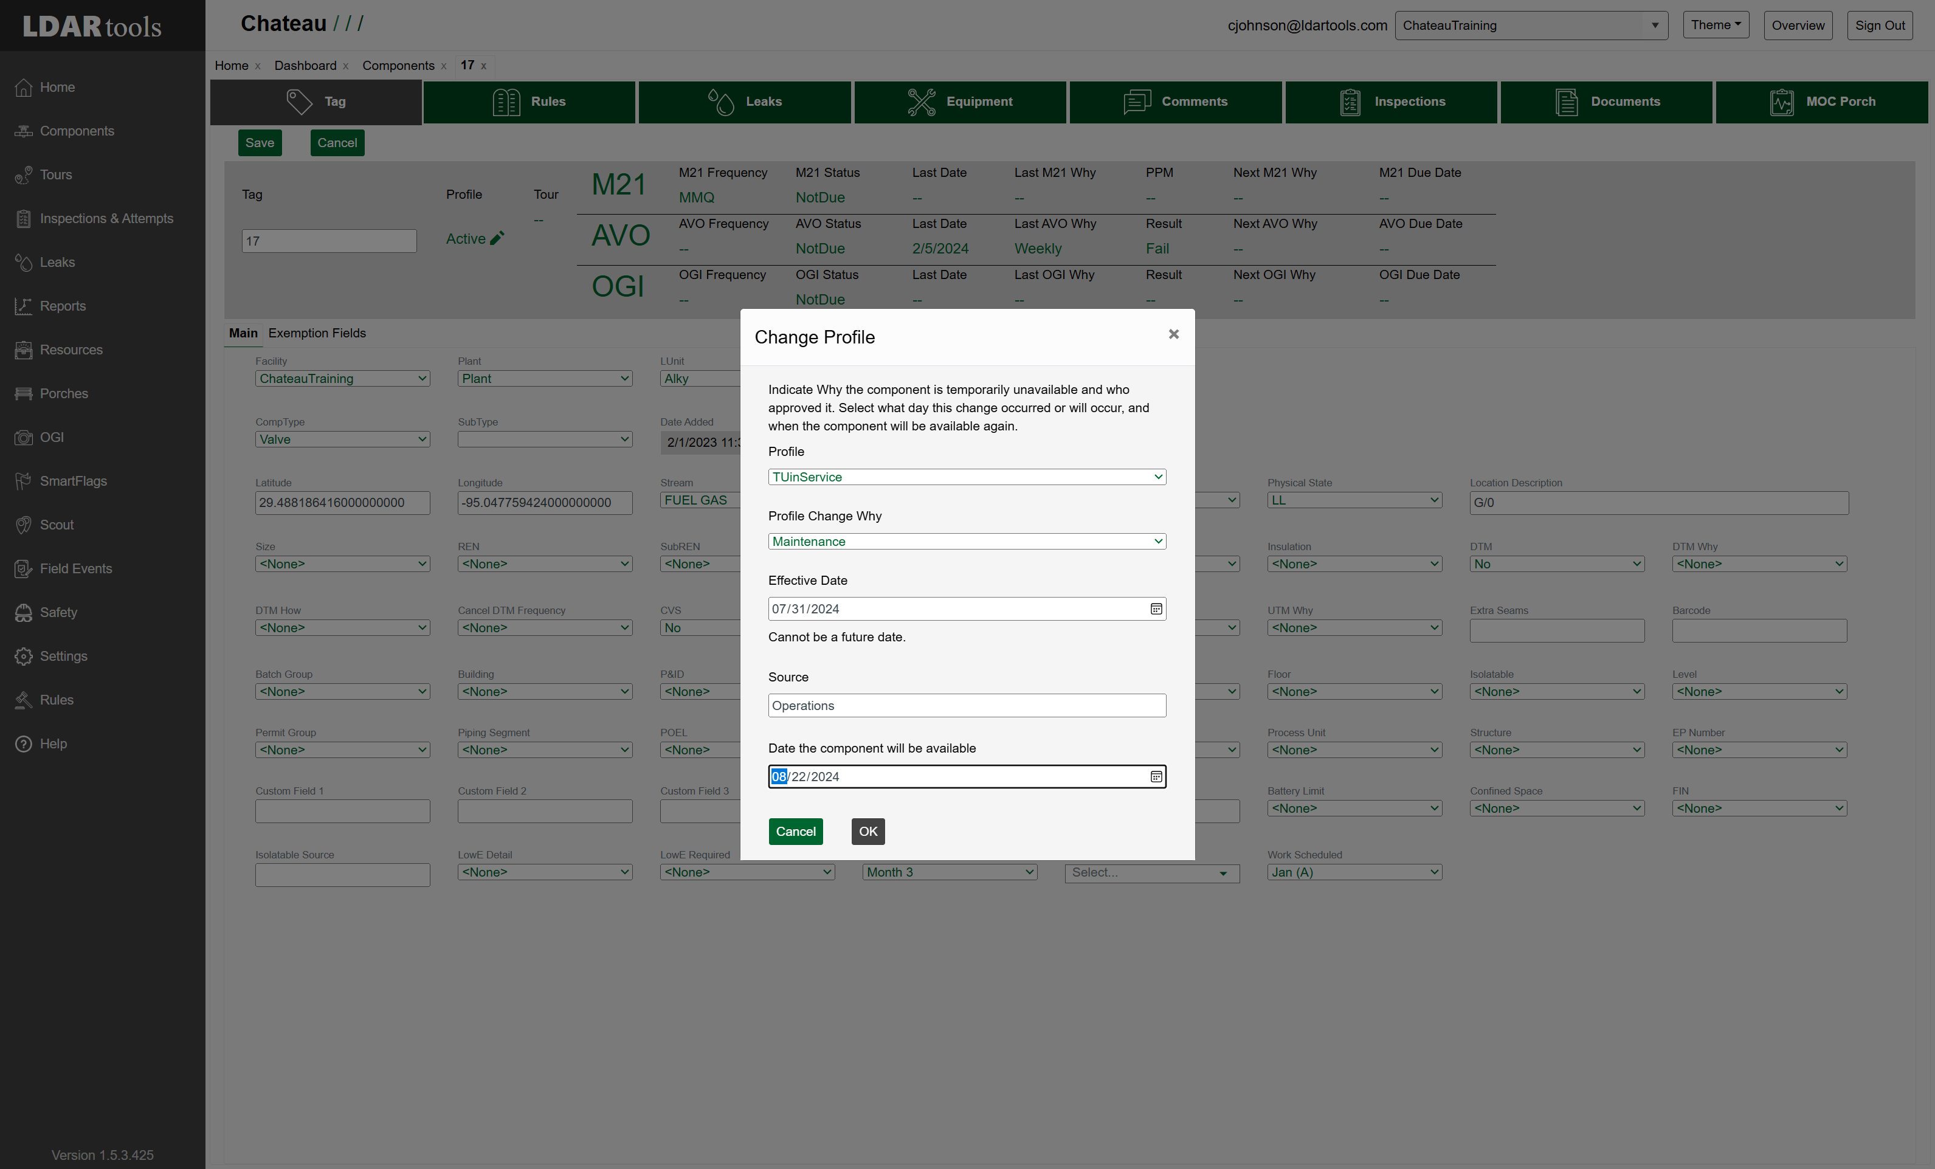Click the Settings gear icon
Viewport: 1935px width, 1169px height.
[24, 657]
